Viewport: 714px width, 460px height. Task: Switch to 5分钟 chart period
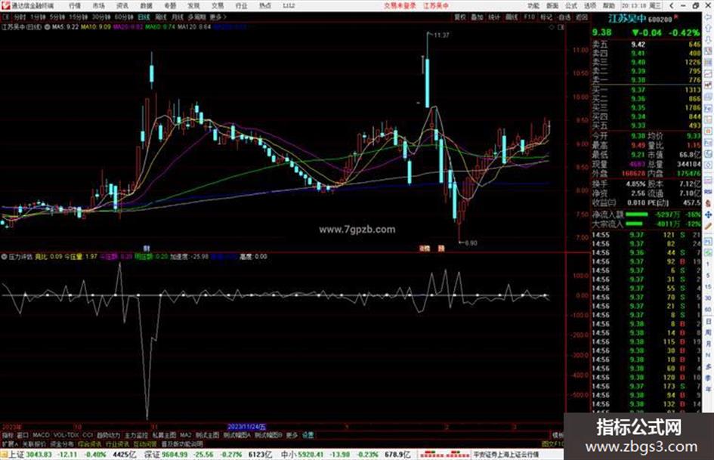[57, 17]
